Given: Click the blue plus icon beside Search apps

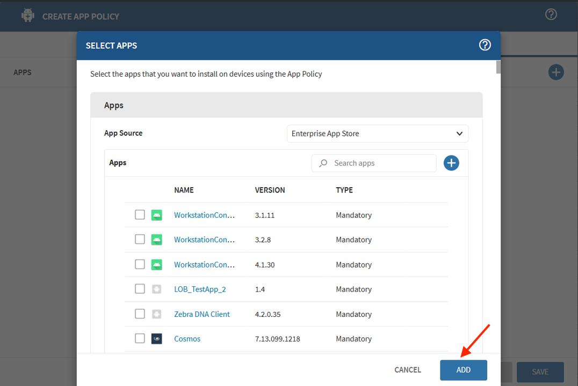Looking at the screenshot, I should click(451, 163).
